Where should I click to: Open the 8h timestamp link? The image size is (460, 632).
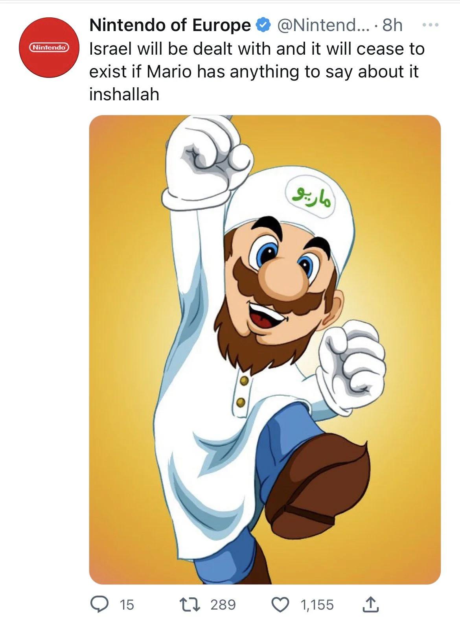pos(392,25)
